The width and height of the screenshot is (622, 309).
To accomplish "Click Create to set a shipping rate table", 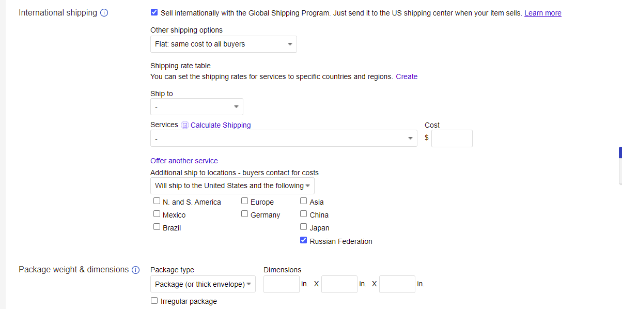I will 407,76.
